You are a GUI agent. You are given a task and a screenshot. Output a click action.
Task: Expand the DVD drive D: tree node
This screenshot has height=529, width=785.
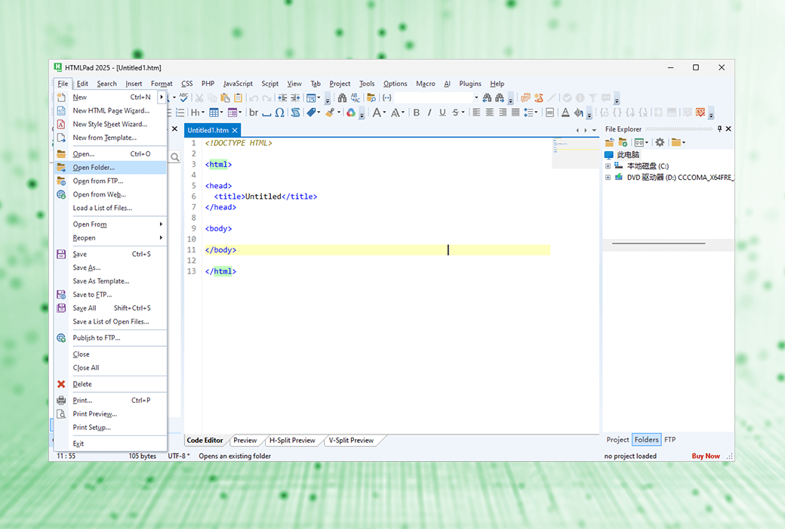coord(608,178)
